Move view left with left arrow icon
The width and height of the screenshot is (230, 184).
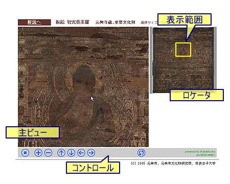tap(81, 153)
